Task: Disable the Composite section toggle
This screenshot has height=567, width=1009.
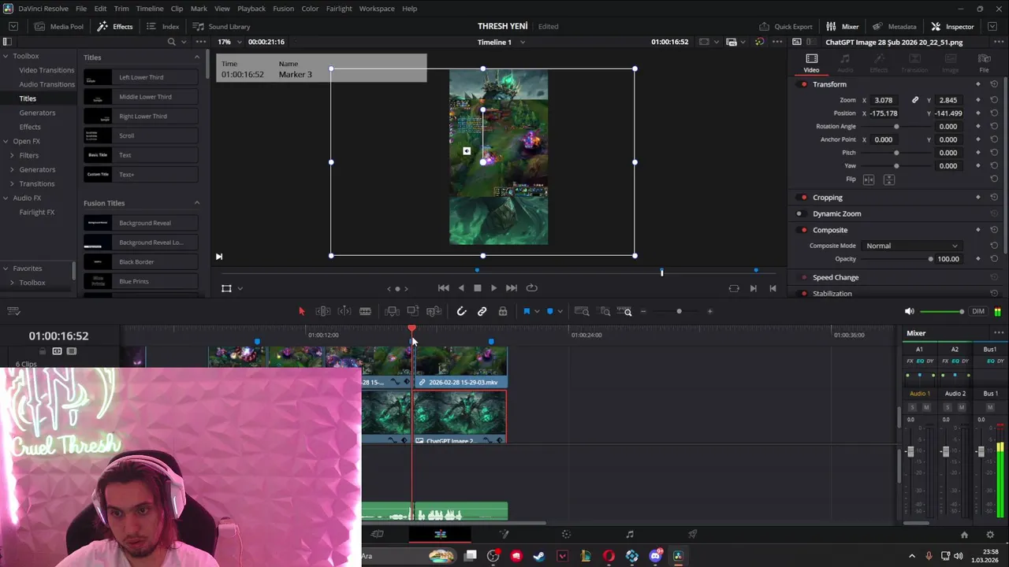Action: [803, 230]
